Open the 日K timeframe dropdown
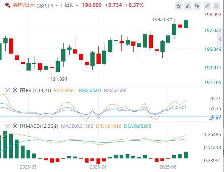224x172 pixels. click(x=77, y=6)
